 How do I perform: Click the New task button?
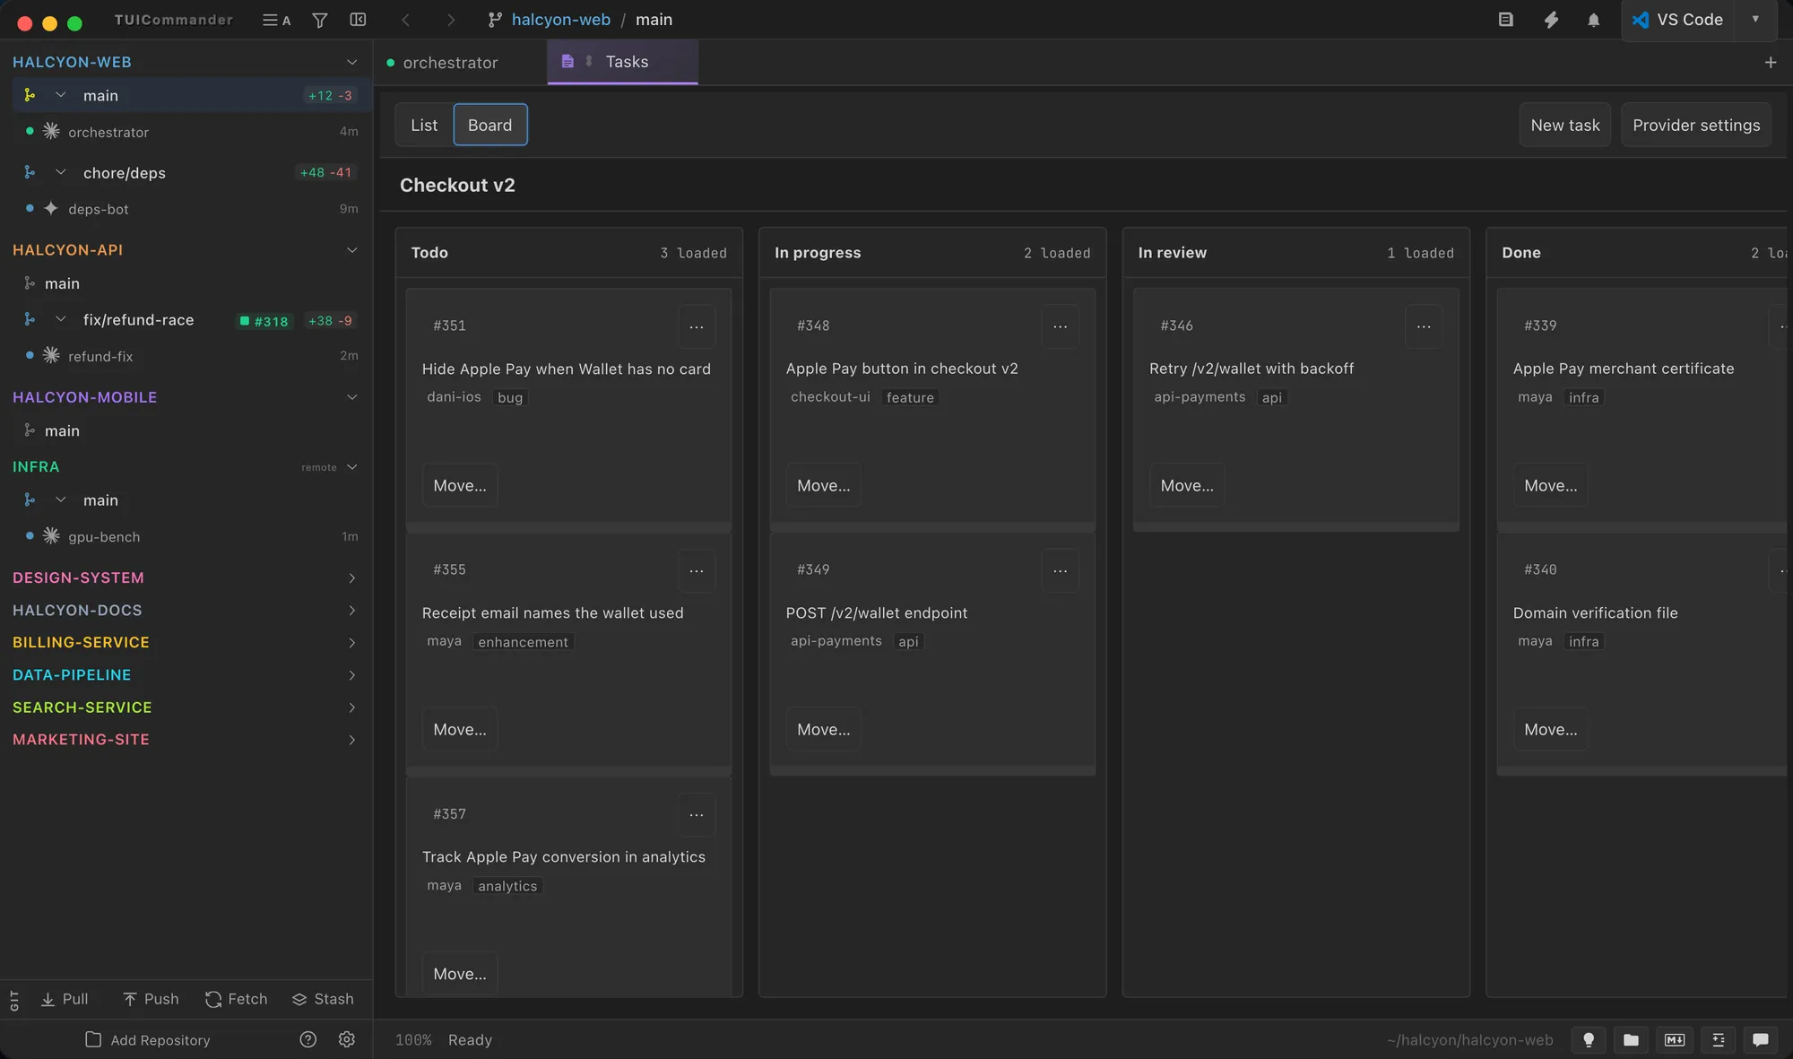1565,125
